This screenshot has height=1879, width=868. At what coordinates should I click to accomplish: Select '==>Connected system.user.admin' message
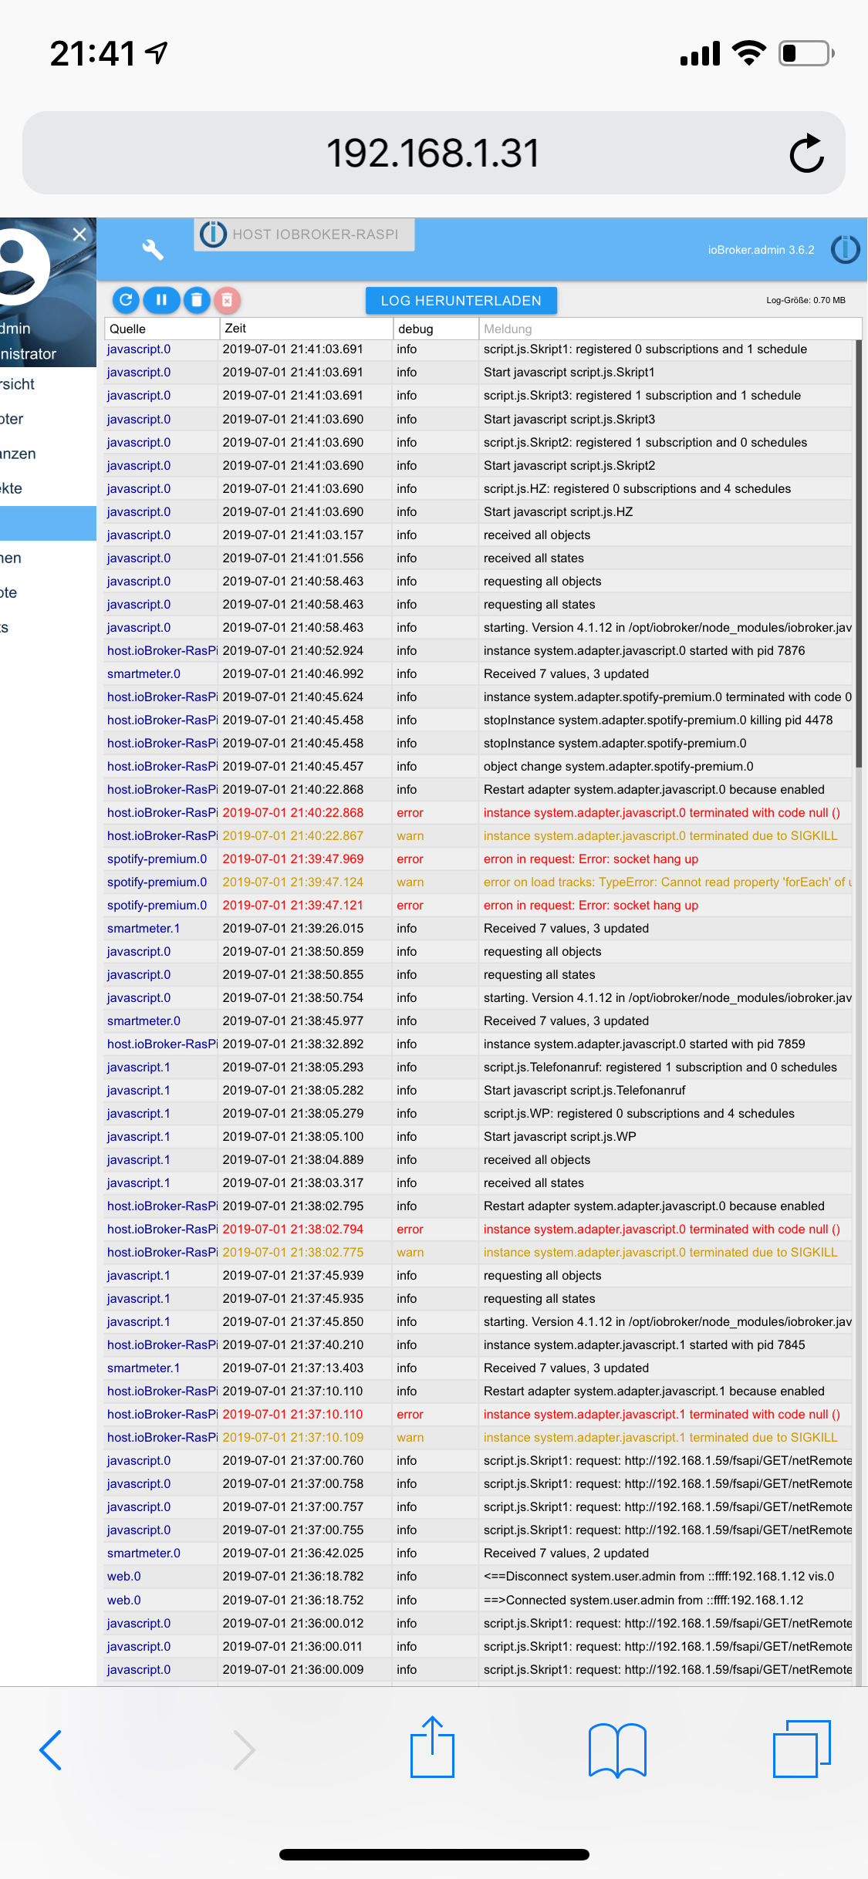pos(643,1601)
